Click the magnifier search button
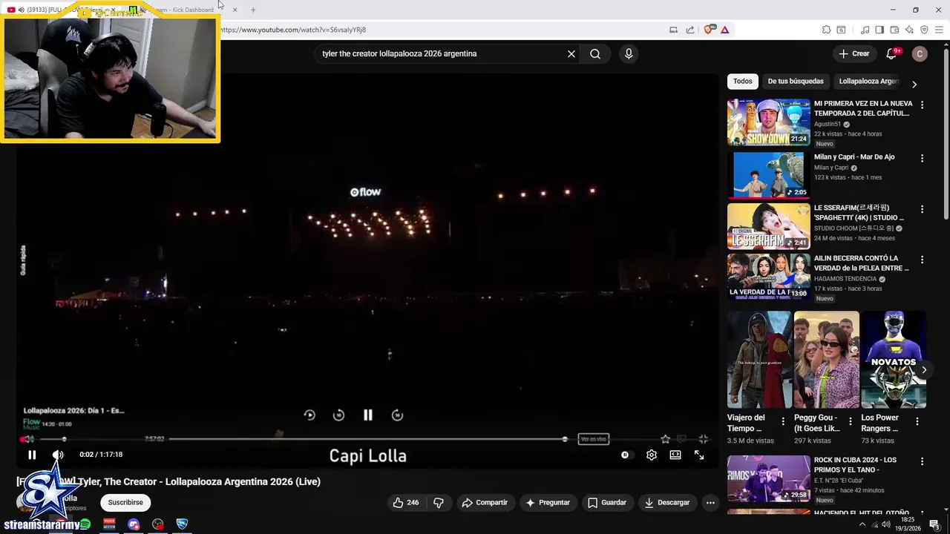Image resolution: width=950 pixels, height=534 pixels. 595,53
